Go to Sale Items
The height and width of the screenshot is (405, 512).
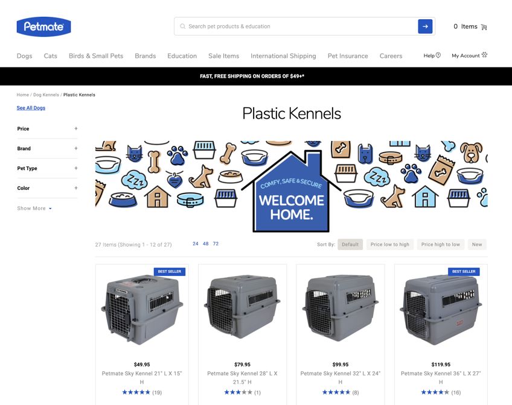223,55
